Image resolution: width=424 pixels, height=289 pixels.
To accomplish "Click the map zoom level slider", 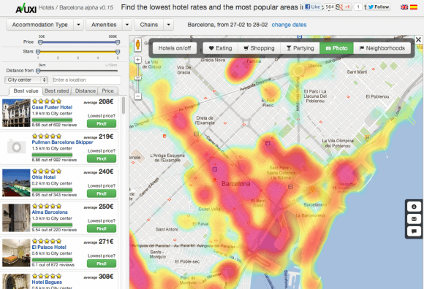I will point(138,78).
